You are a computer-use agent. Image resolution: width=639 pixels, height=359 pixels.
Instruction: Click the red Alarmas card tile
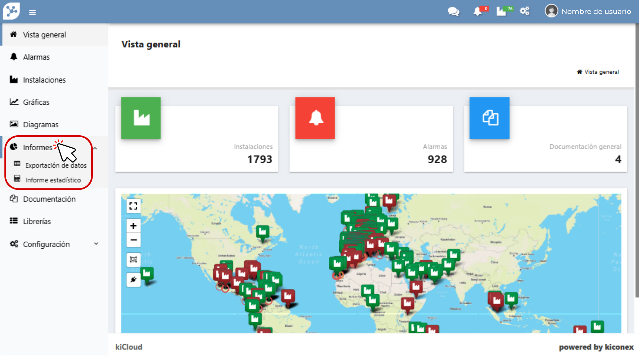click(315, 118)
